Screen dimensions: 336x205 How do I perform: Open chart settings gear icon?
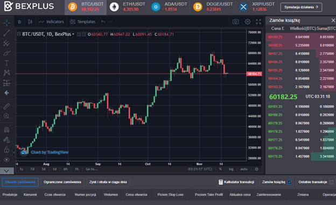click(x=248, y=22)
